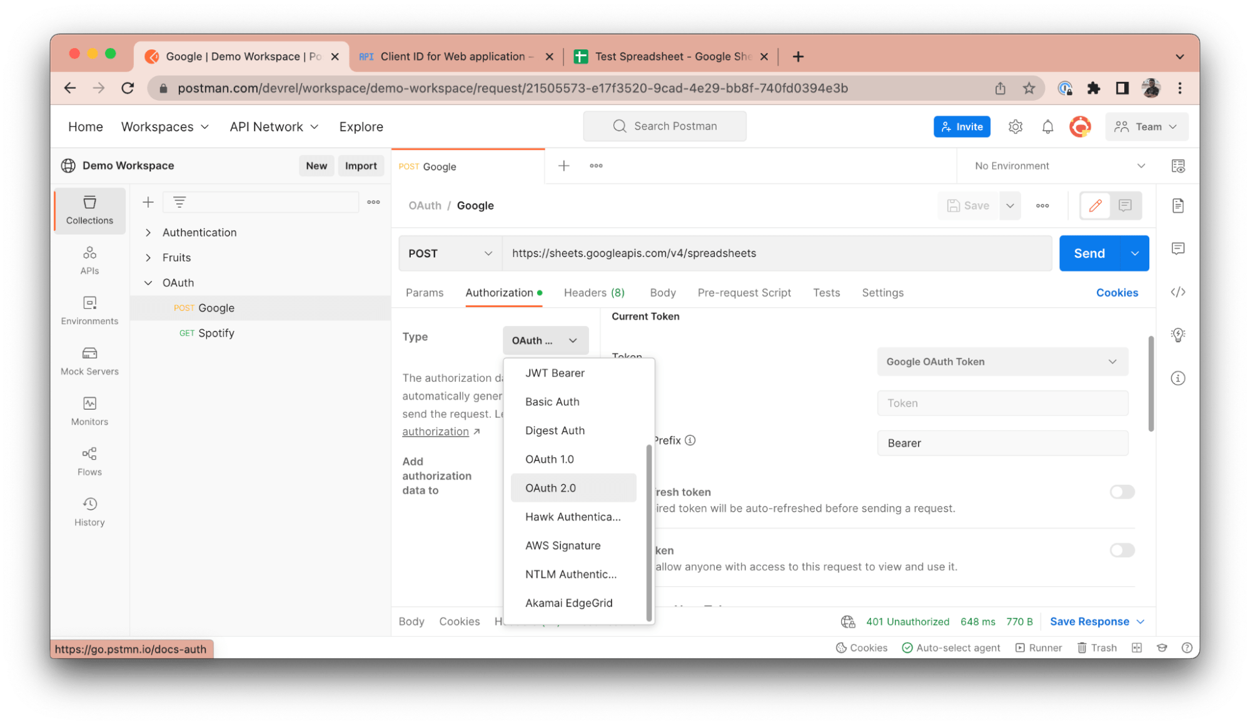This screenshot has height=725, width=1250.
Task: Open the Monitors panel
Action: click(89, 411)
